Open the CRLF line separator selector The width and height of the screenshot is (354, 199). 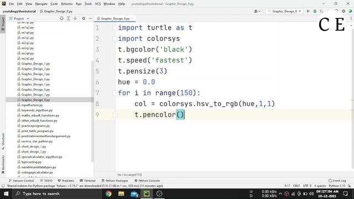[296, 186]
